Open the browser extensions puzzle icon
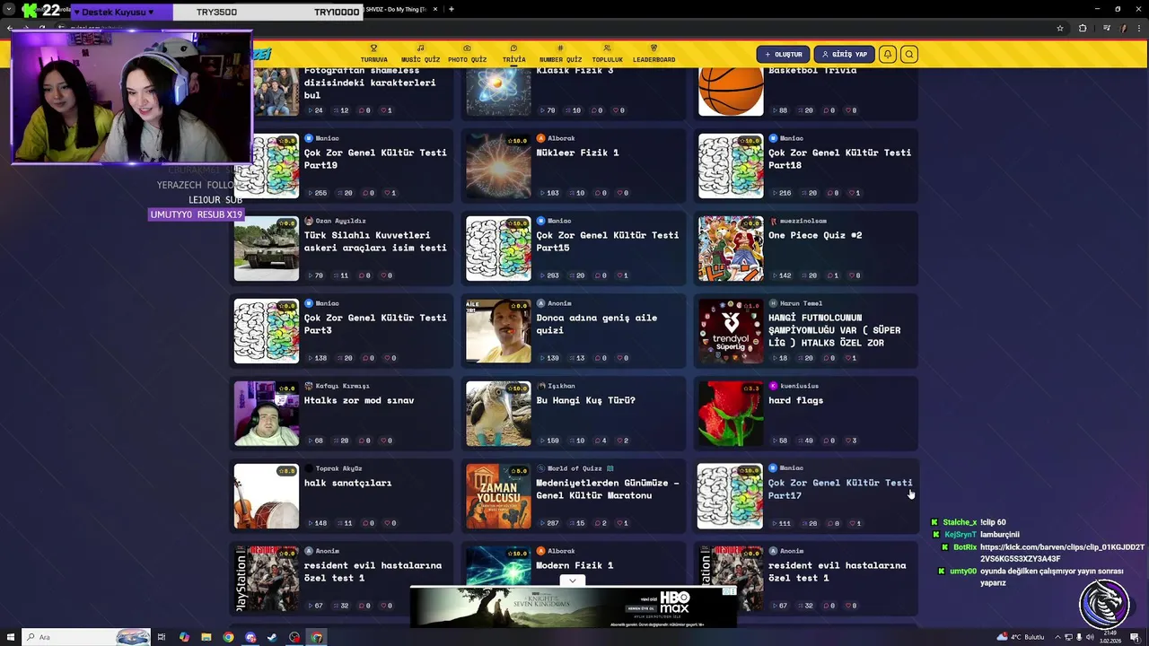1149x646 pixels. coord(1083,28)
